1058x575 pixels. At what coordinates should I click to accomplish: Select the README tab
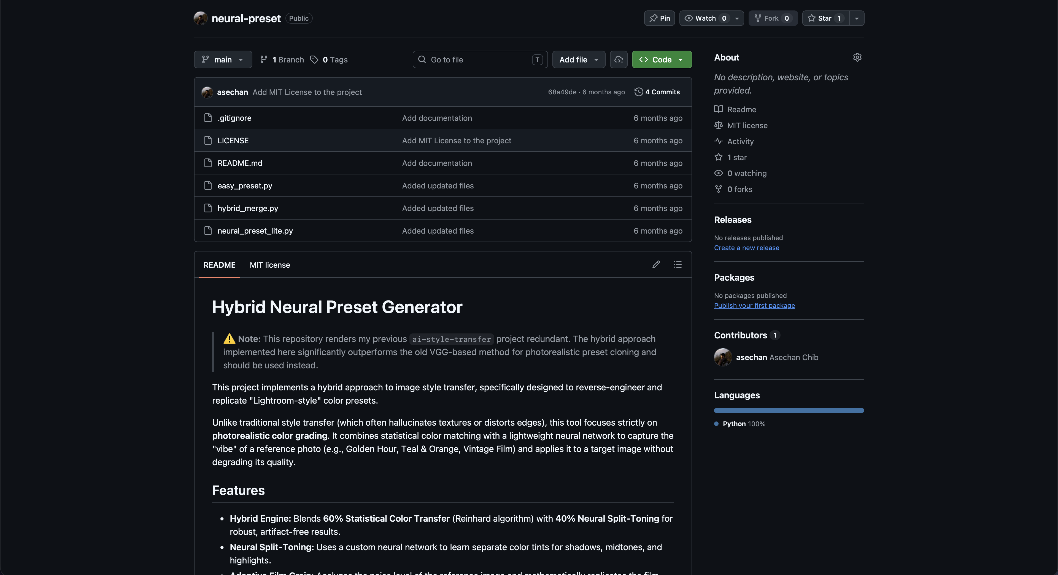pyautogui.click(x=219, y=265)
